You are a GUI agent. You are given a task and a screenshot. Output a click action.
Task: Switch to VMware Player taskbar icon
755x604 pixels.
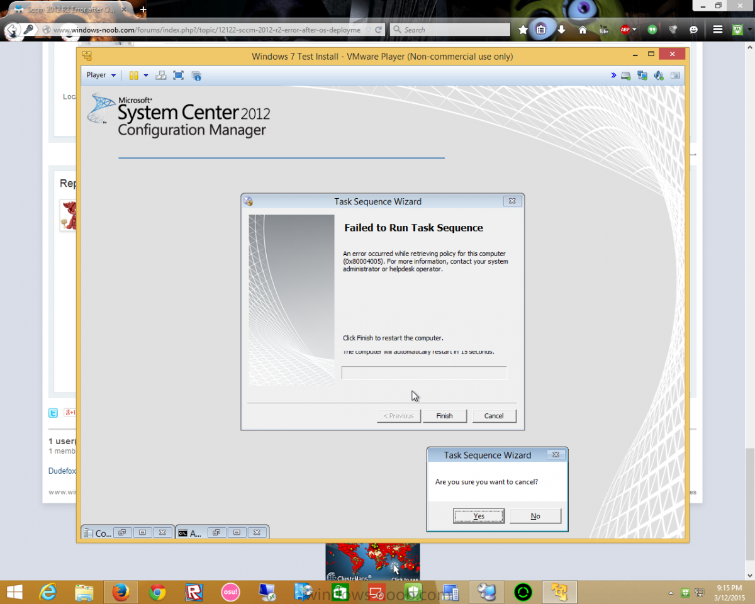click(x=559, y=592)
